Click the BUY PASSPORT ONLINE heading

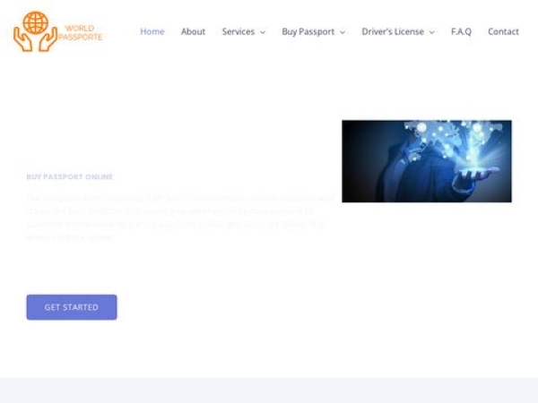pos(70,176)
